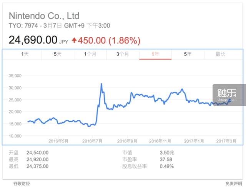Click the Nintendo Co., Ltd title
Image resolution: width=246 pixels, height=190 pixels.
[44, 16]
